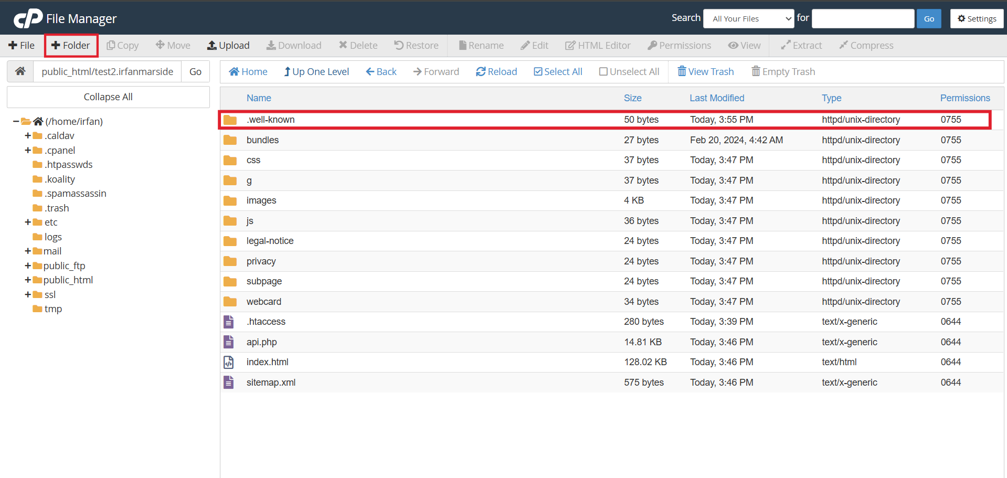Reload the file listing
The width and height of the screenshot is (1007, 478).
click(496, 72)
